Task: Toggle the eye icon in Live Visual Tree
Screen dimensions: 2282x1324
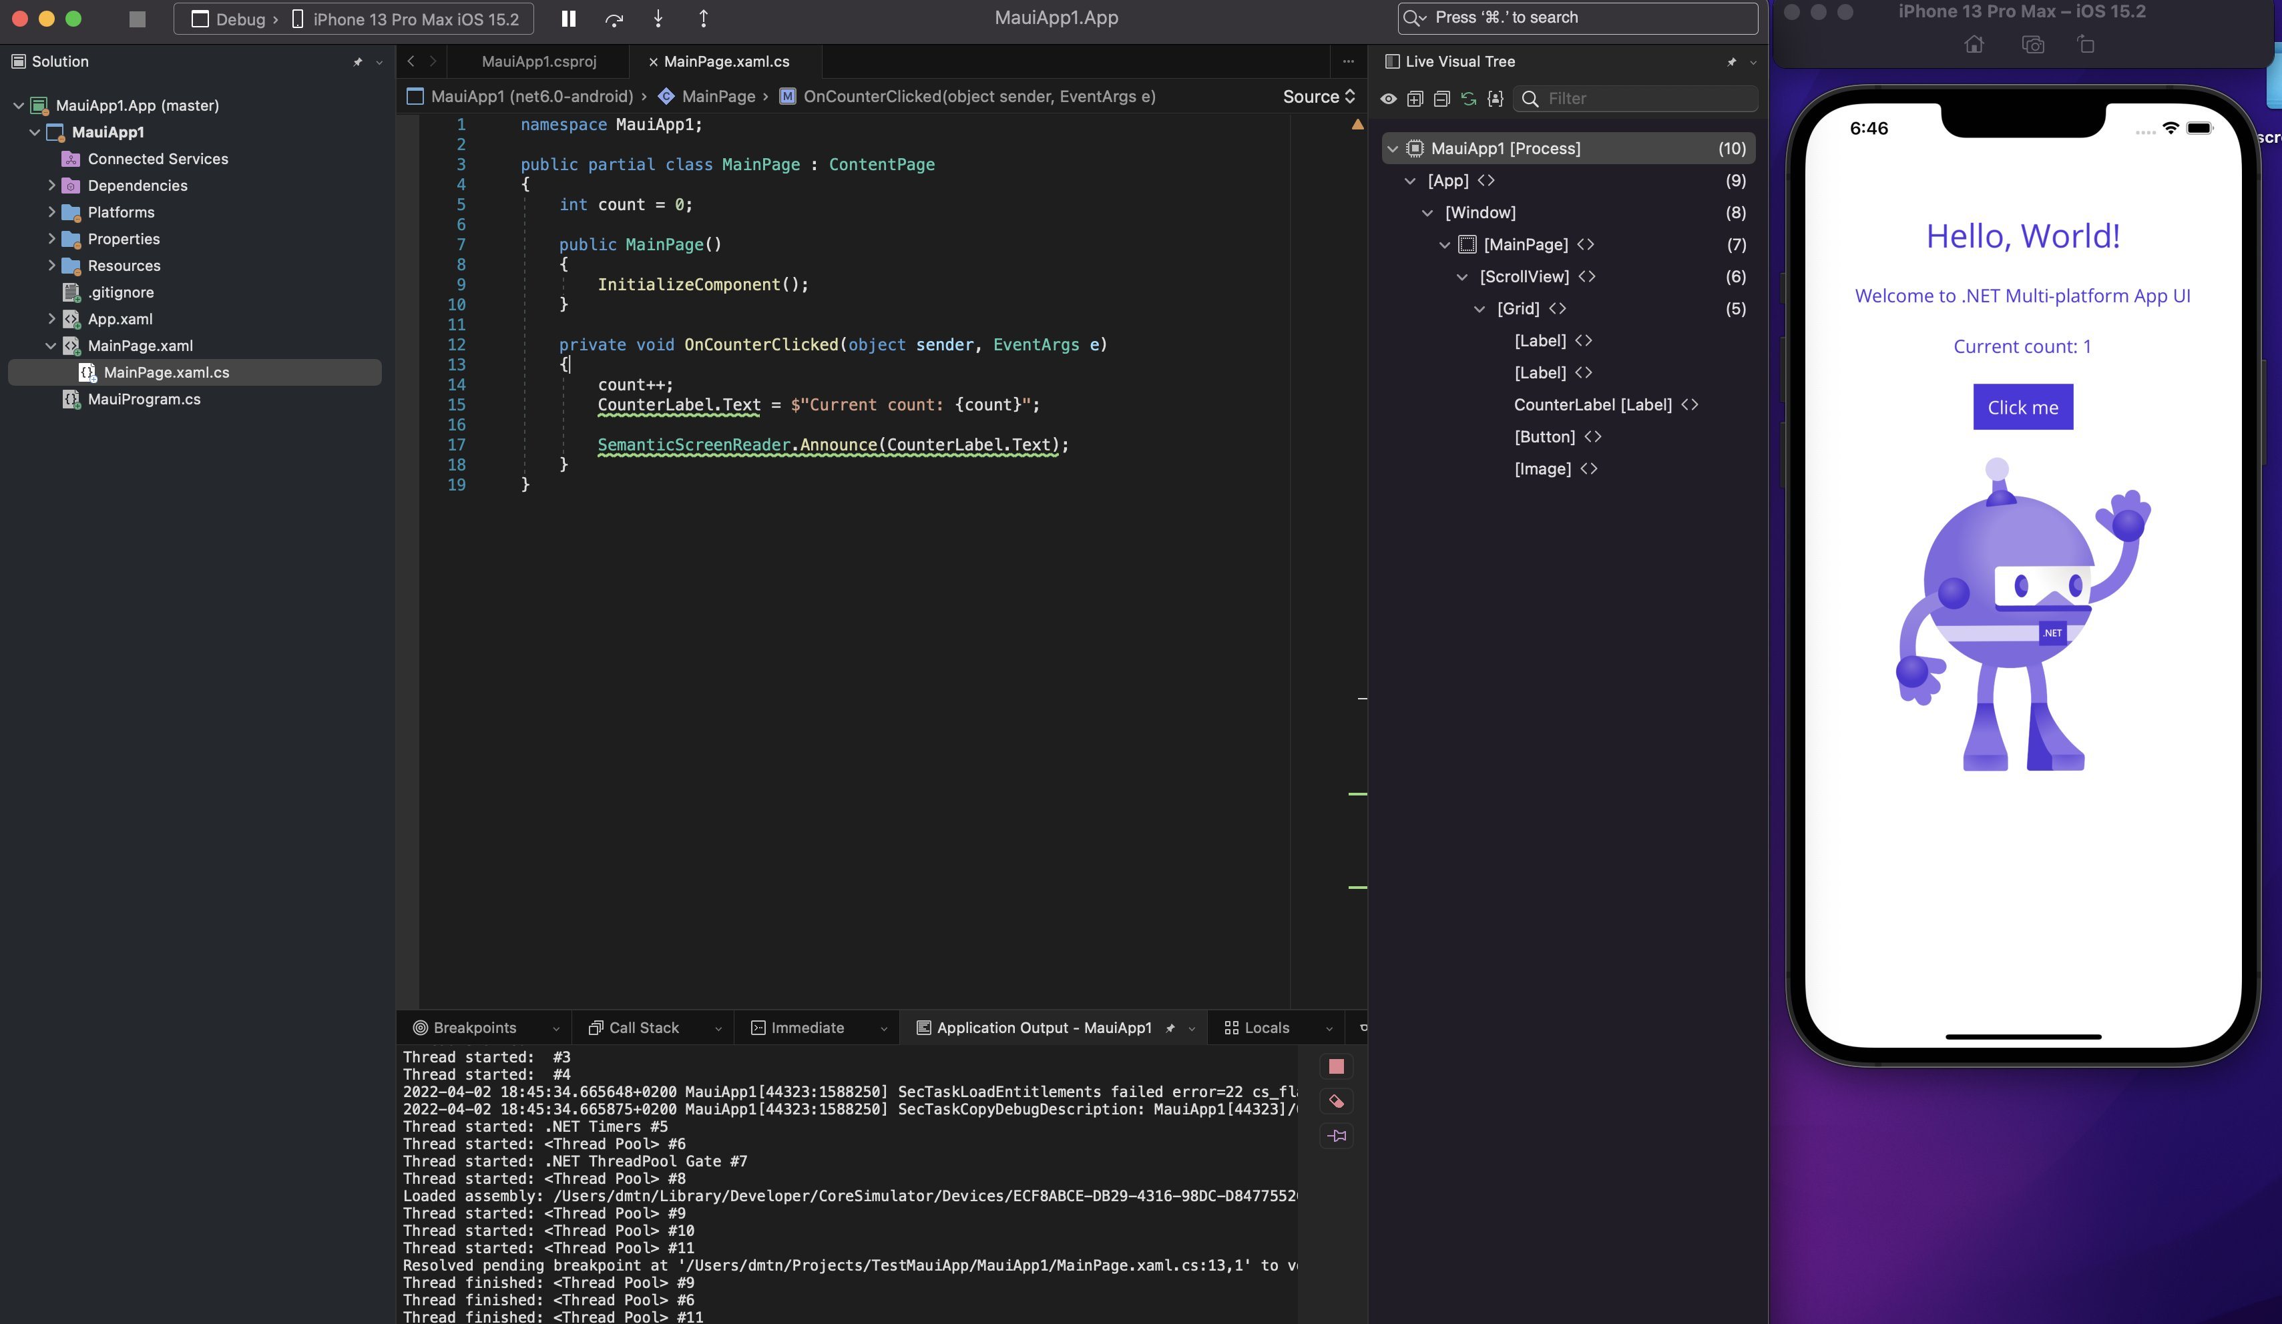Action: pos(1388,99)
